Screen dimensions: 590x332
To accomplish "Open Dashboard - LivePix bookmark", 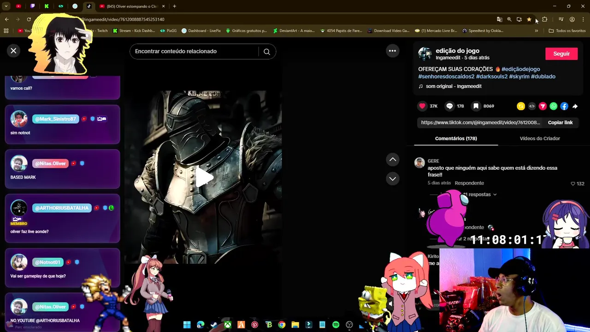I will coord(201,31).
